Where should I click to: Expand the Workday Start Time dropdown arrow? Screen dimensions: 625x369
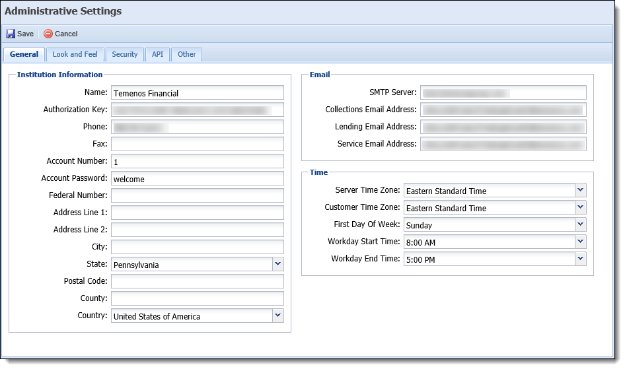click(x=580, y=241)
